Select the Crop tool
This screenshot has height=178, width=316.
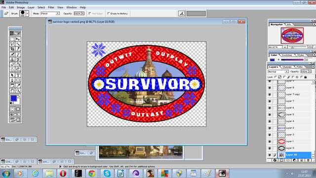12,49
